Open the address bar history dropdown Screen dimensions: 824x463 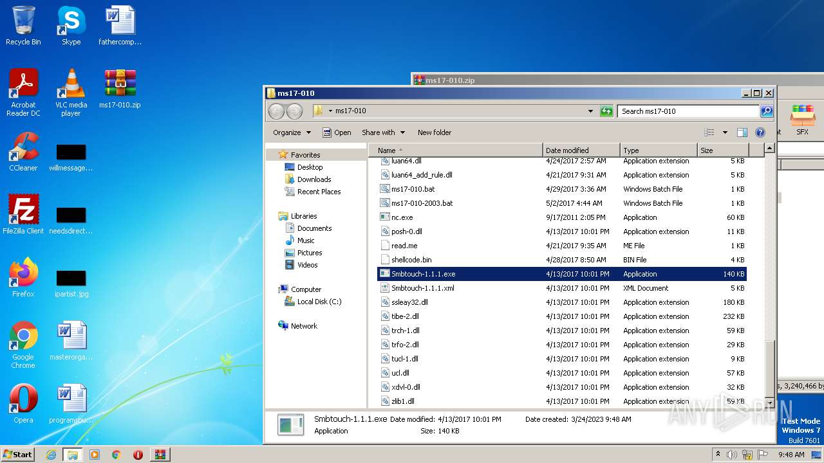coord(590,111)
